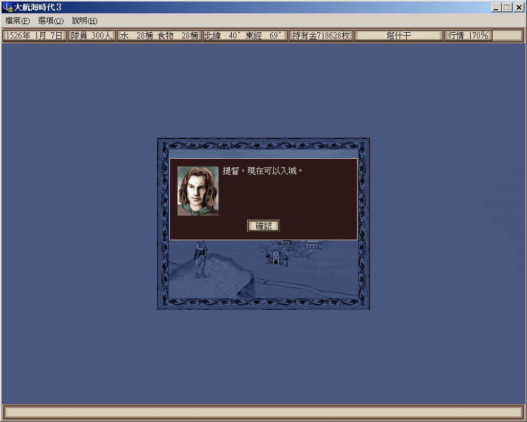
Task: Maximize the game window
Action: coord(507,8)
